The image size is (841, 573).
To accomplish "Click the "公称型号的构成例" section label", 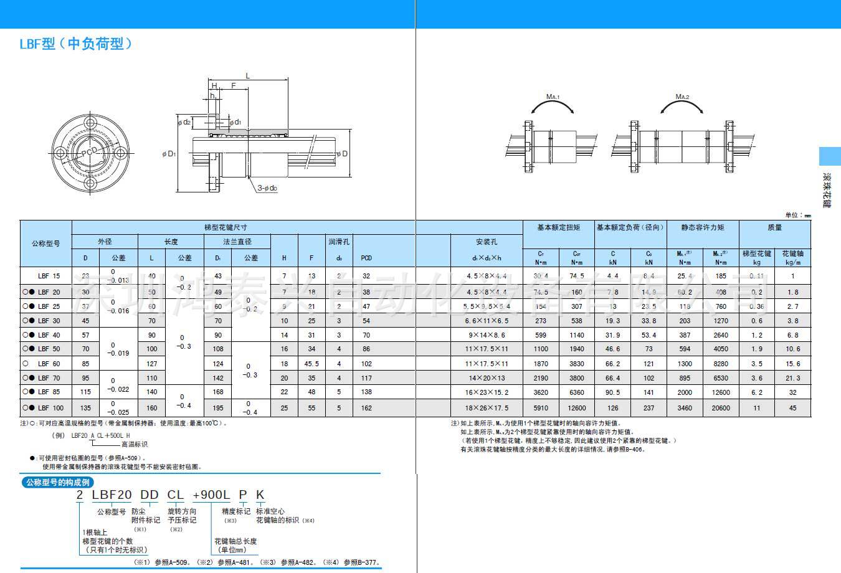I will 58,482.
